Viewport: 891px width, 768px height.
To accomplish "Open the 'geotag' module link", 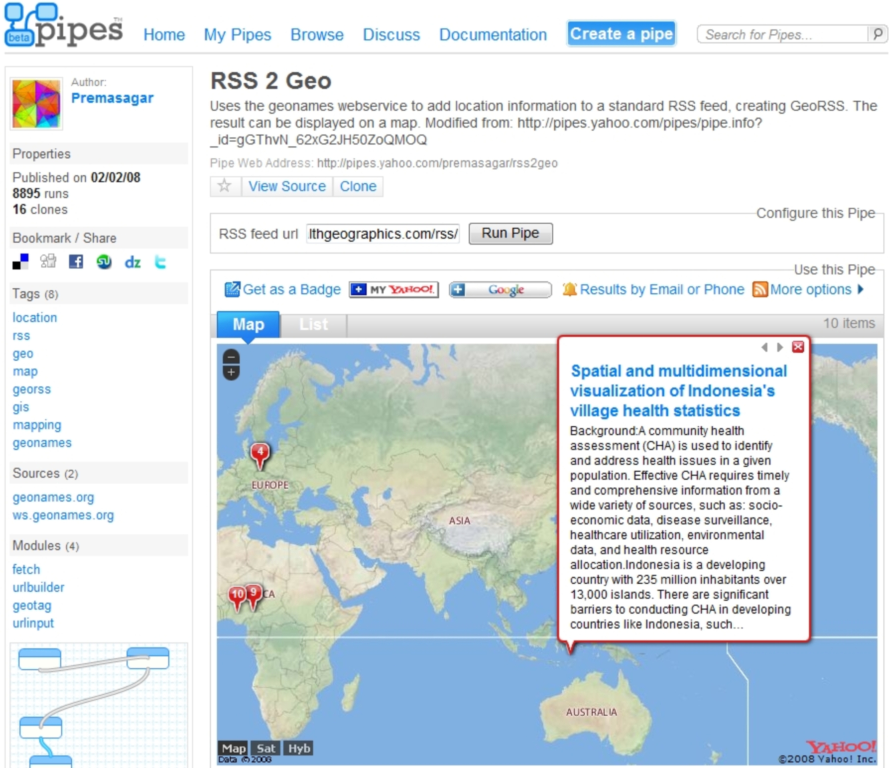I will pyautogui.click(x=32, y=606).
